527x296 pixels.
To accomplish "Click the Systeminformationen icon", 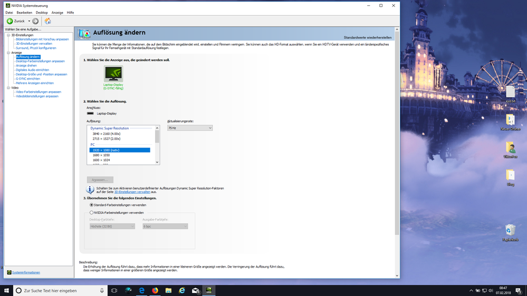I will pyautogui.click(x=9, y=272).
